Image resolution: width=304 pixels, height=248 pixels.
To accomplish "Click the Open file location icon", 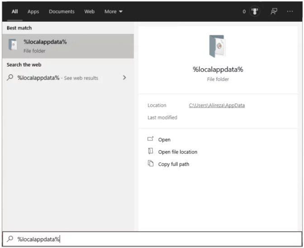I will [x=151, y=151].
